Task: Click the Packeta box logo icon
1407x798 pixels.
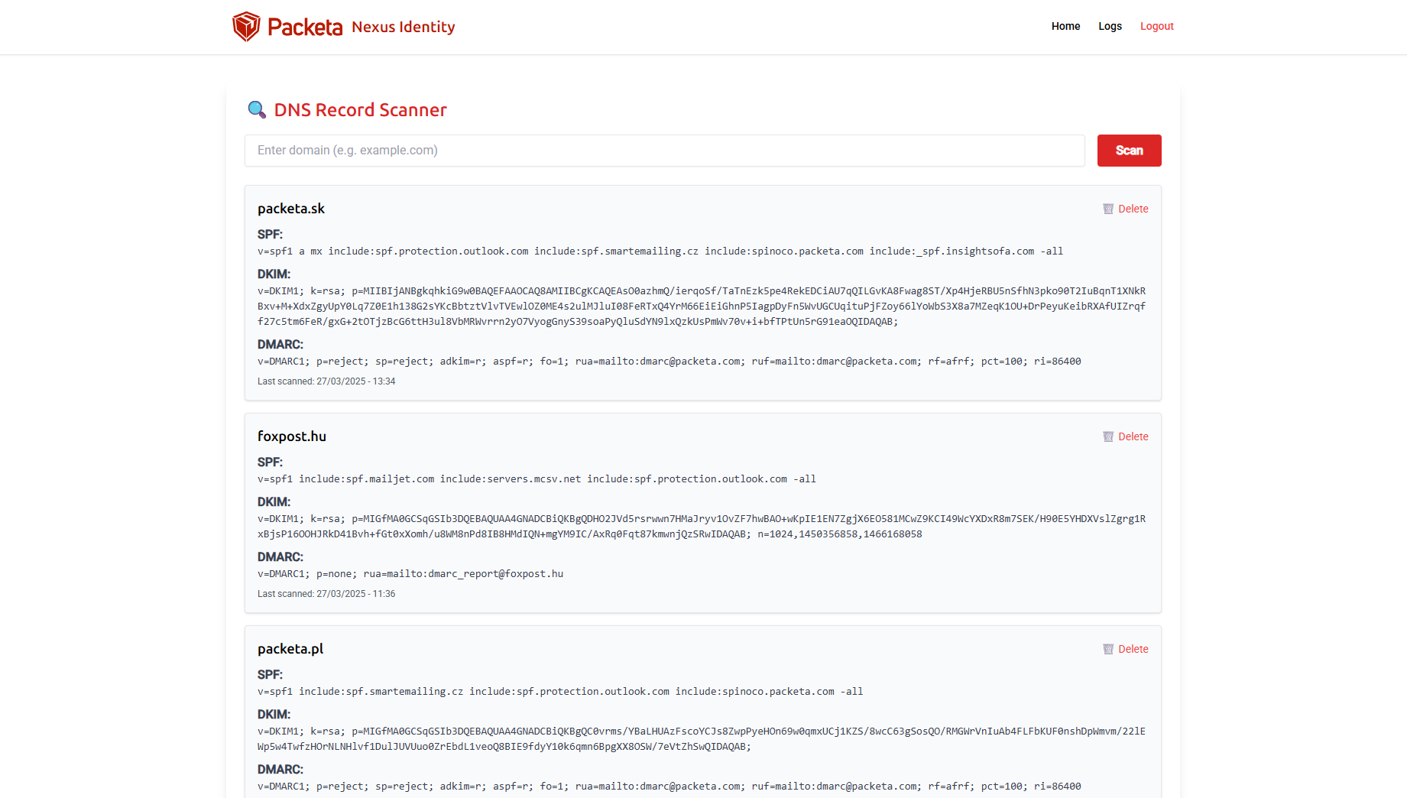Action: coord(246,27)
